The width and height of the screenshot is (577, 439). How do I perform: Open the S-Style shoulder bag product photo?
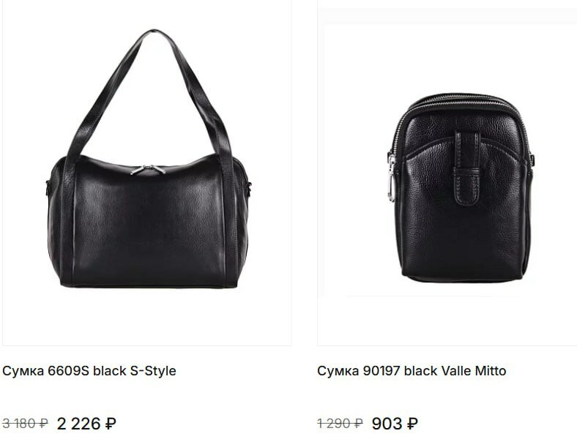(147, 172)
